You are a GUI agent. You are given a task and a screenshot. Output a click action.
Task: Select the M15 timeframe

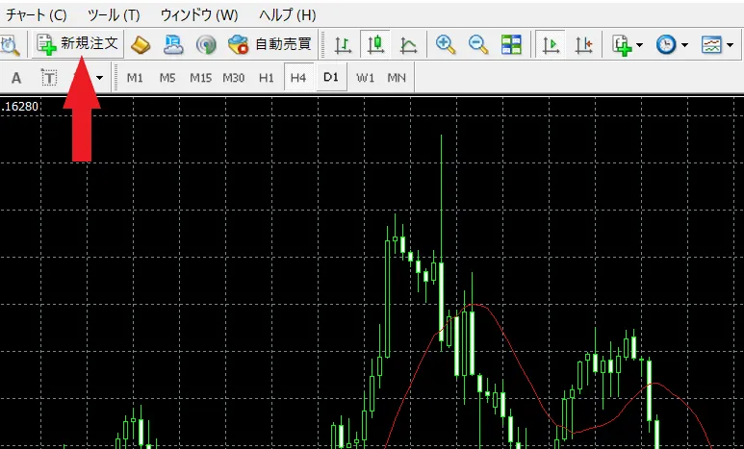[x=201, y=77]
